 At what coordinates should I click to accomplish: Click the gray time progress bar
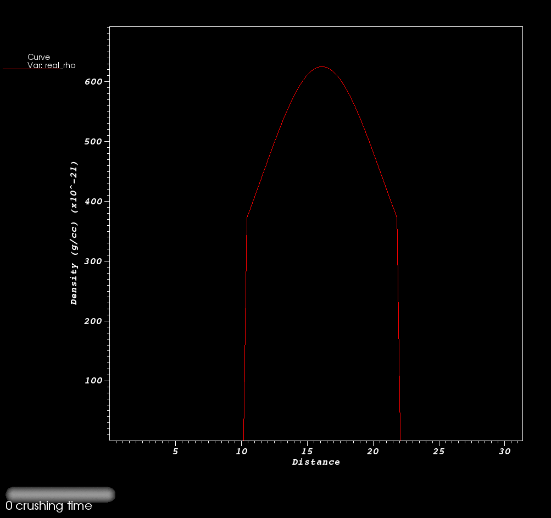pyautogui.click(x=60, y=494)
